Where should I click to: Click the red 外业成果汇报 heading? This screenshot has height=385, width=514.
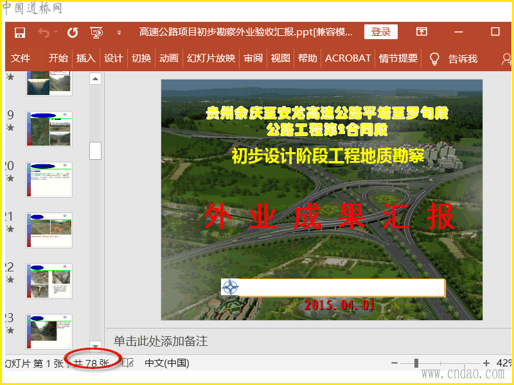click(330, 216)
